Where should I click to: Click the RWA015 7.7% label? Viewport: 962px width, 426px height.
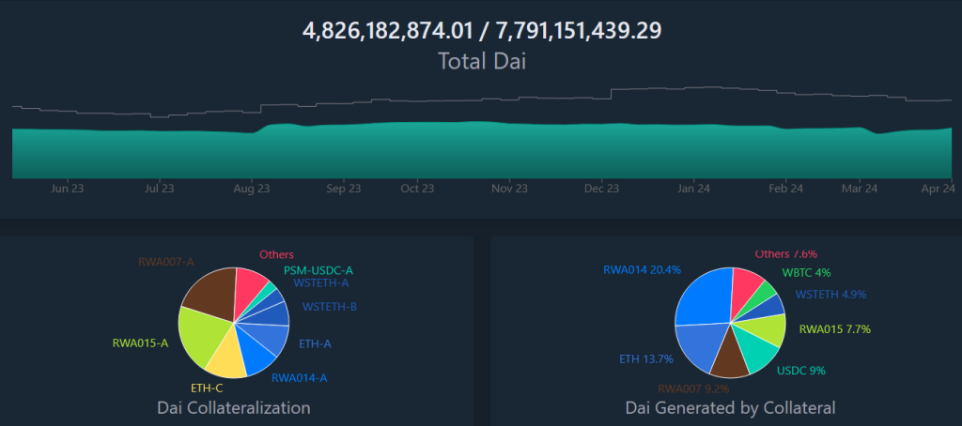[831, 329]
